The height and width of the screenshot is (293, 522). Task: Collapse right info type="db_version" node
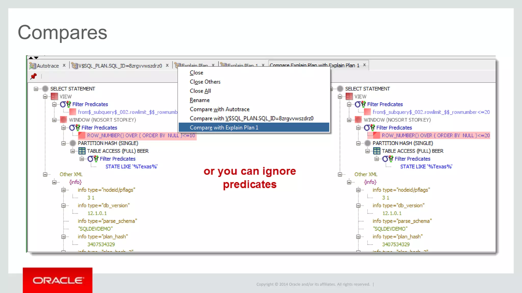coord(358,206)
